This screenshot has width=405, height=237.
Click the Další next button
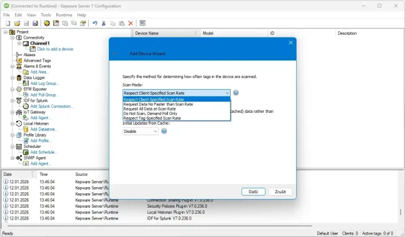[x=253, y=191]
